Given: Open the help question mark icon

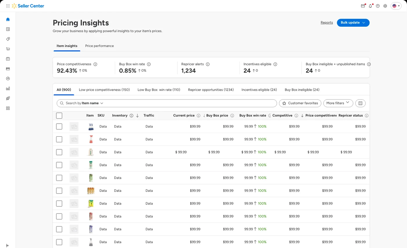Looking at the screenshot, I should point(378,6).
